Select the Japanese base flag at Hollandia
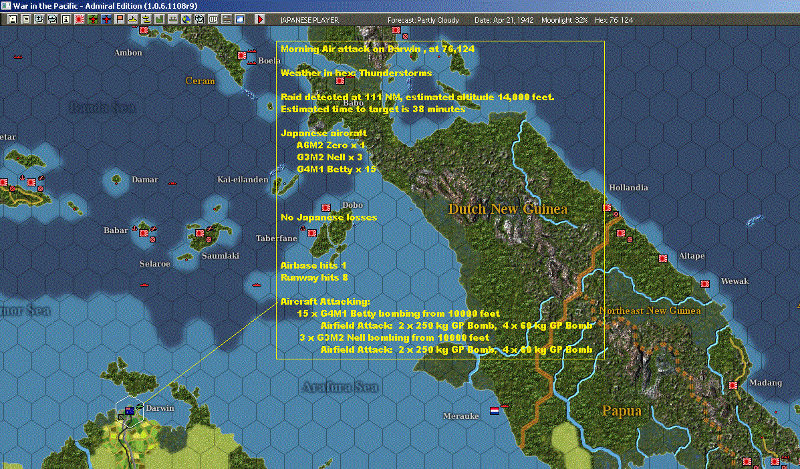This screenshot has height=469, width=800. click(607, 208)
